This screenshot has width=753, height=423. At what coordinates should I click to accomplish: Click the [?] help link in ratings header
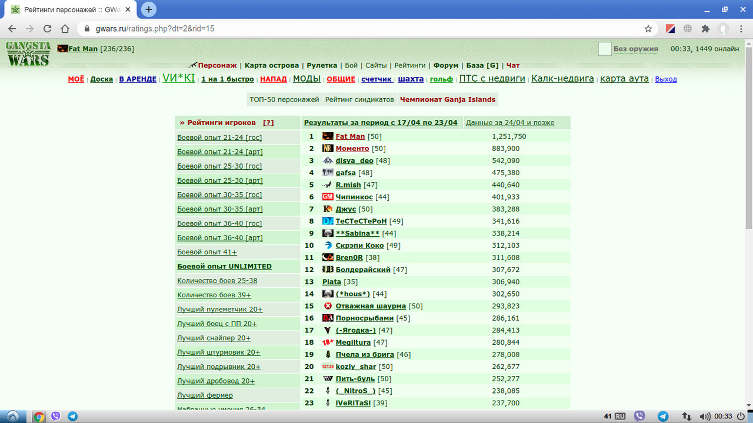click(x=268, y=123)
